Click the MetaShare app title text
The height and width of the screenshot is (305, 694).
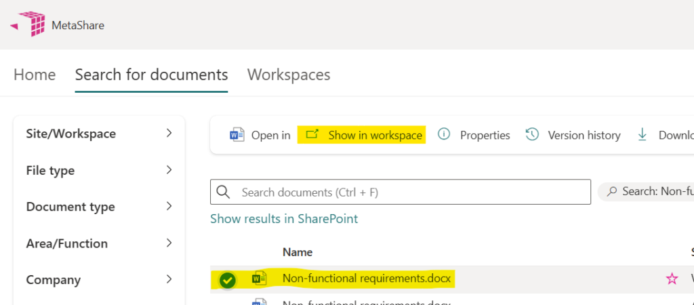(x=78, y=25)
